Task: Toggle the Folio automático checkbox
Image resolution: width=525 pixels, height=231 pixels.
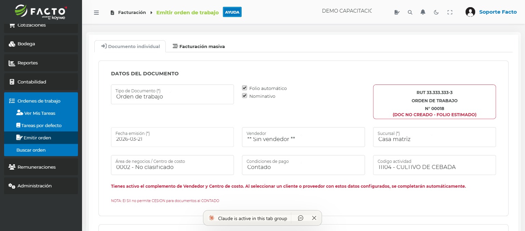Action: [x=244, y=88]
